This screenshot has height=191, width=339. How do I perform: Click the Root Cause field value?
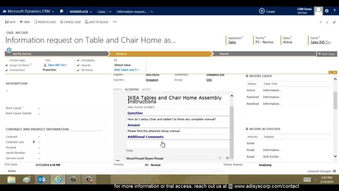tap(39, 108)
